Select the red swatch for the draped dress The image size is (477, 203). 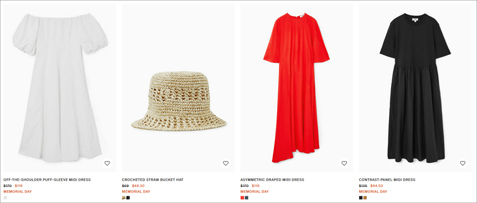pos(242,197)
